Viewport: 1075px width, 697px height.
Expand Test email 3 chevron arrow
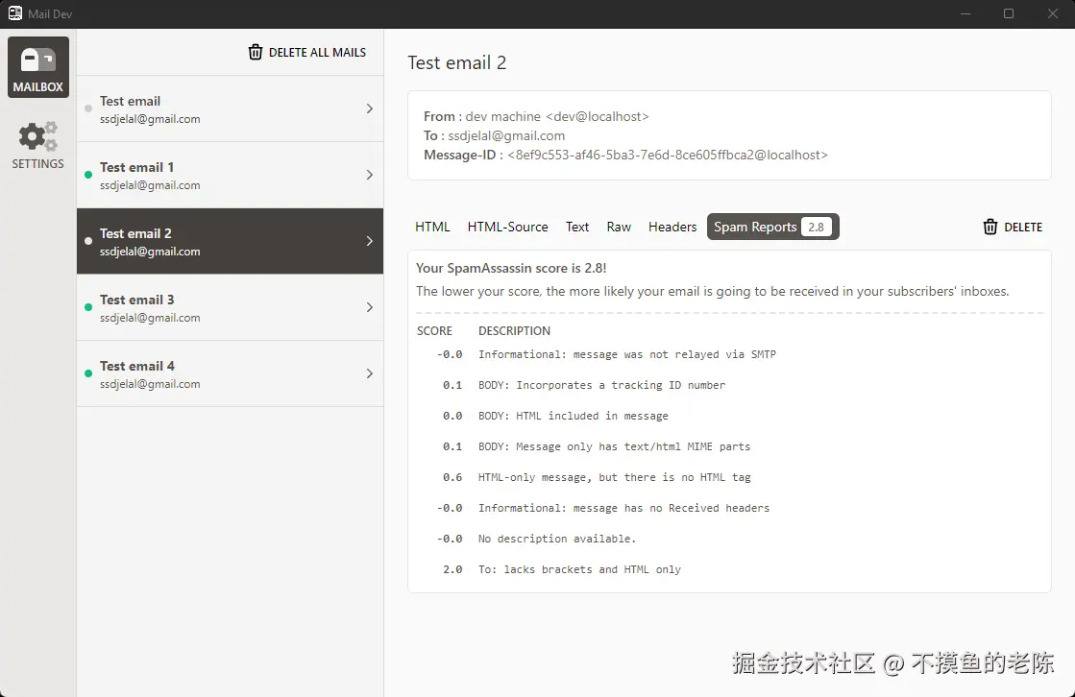370,307
